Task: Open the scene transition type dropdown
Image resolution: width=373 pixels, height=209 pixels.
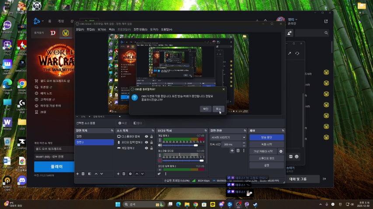Action: 228,137
